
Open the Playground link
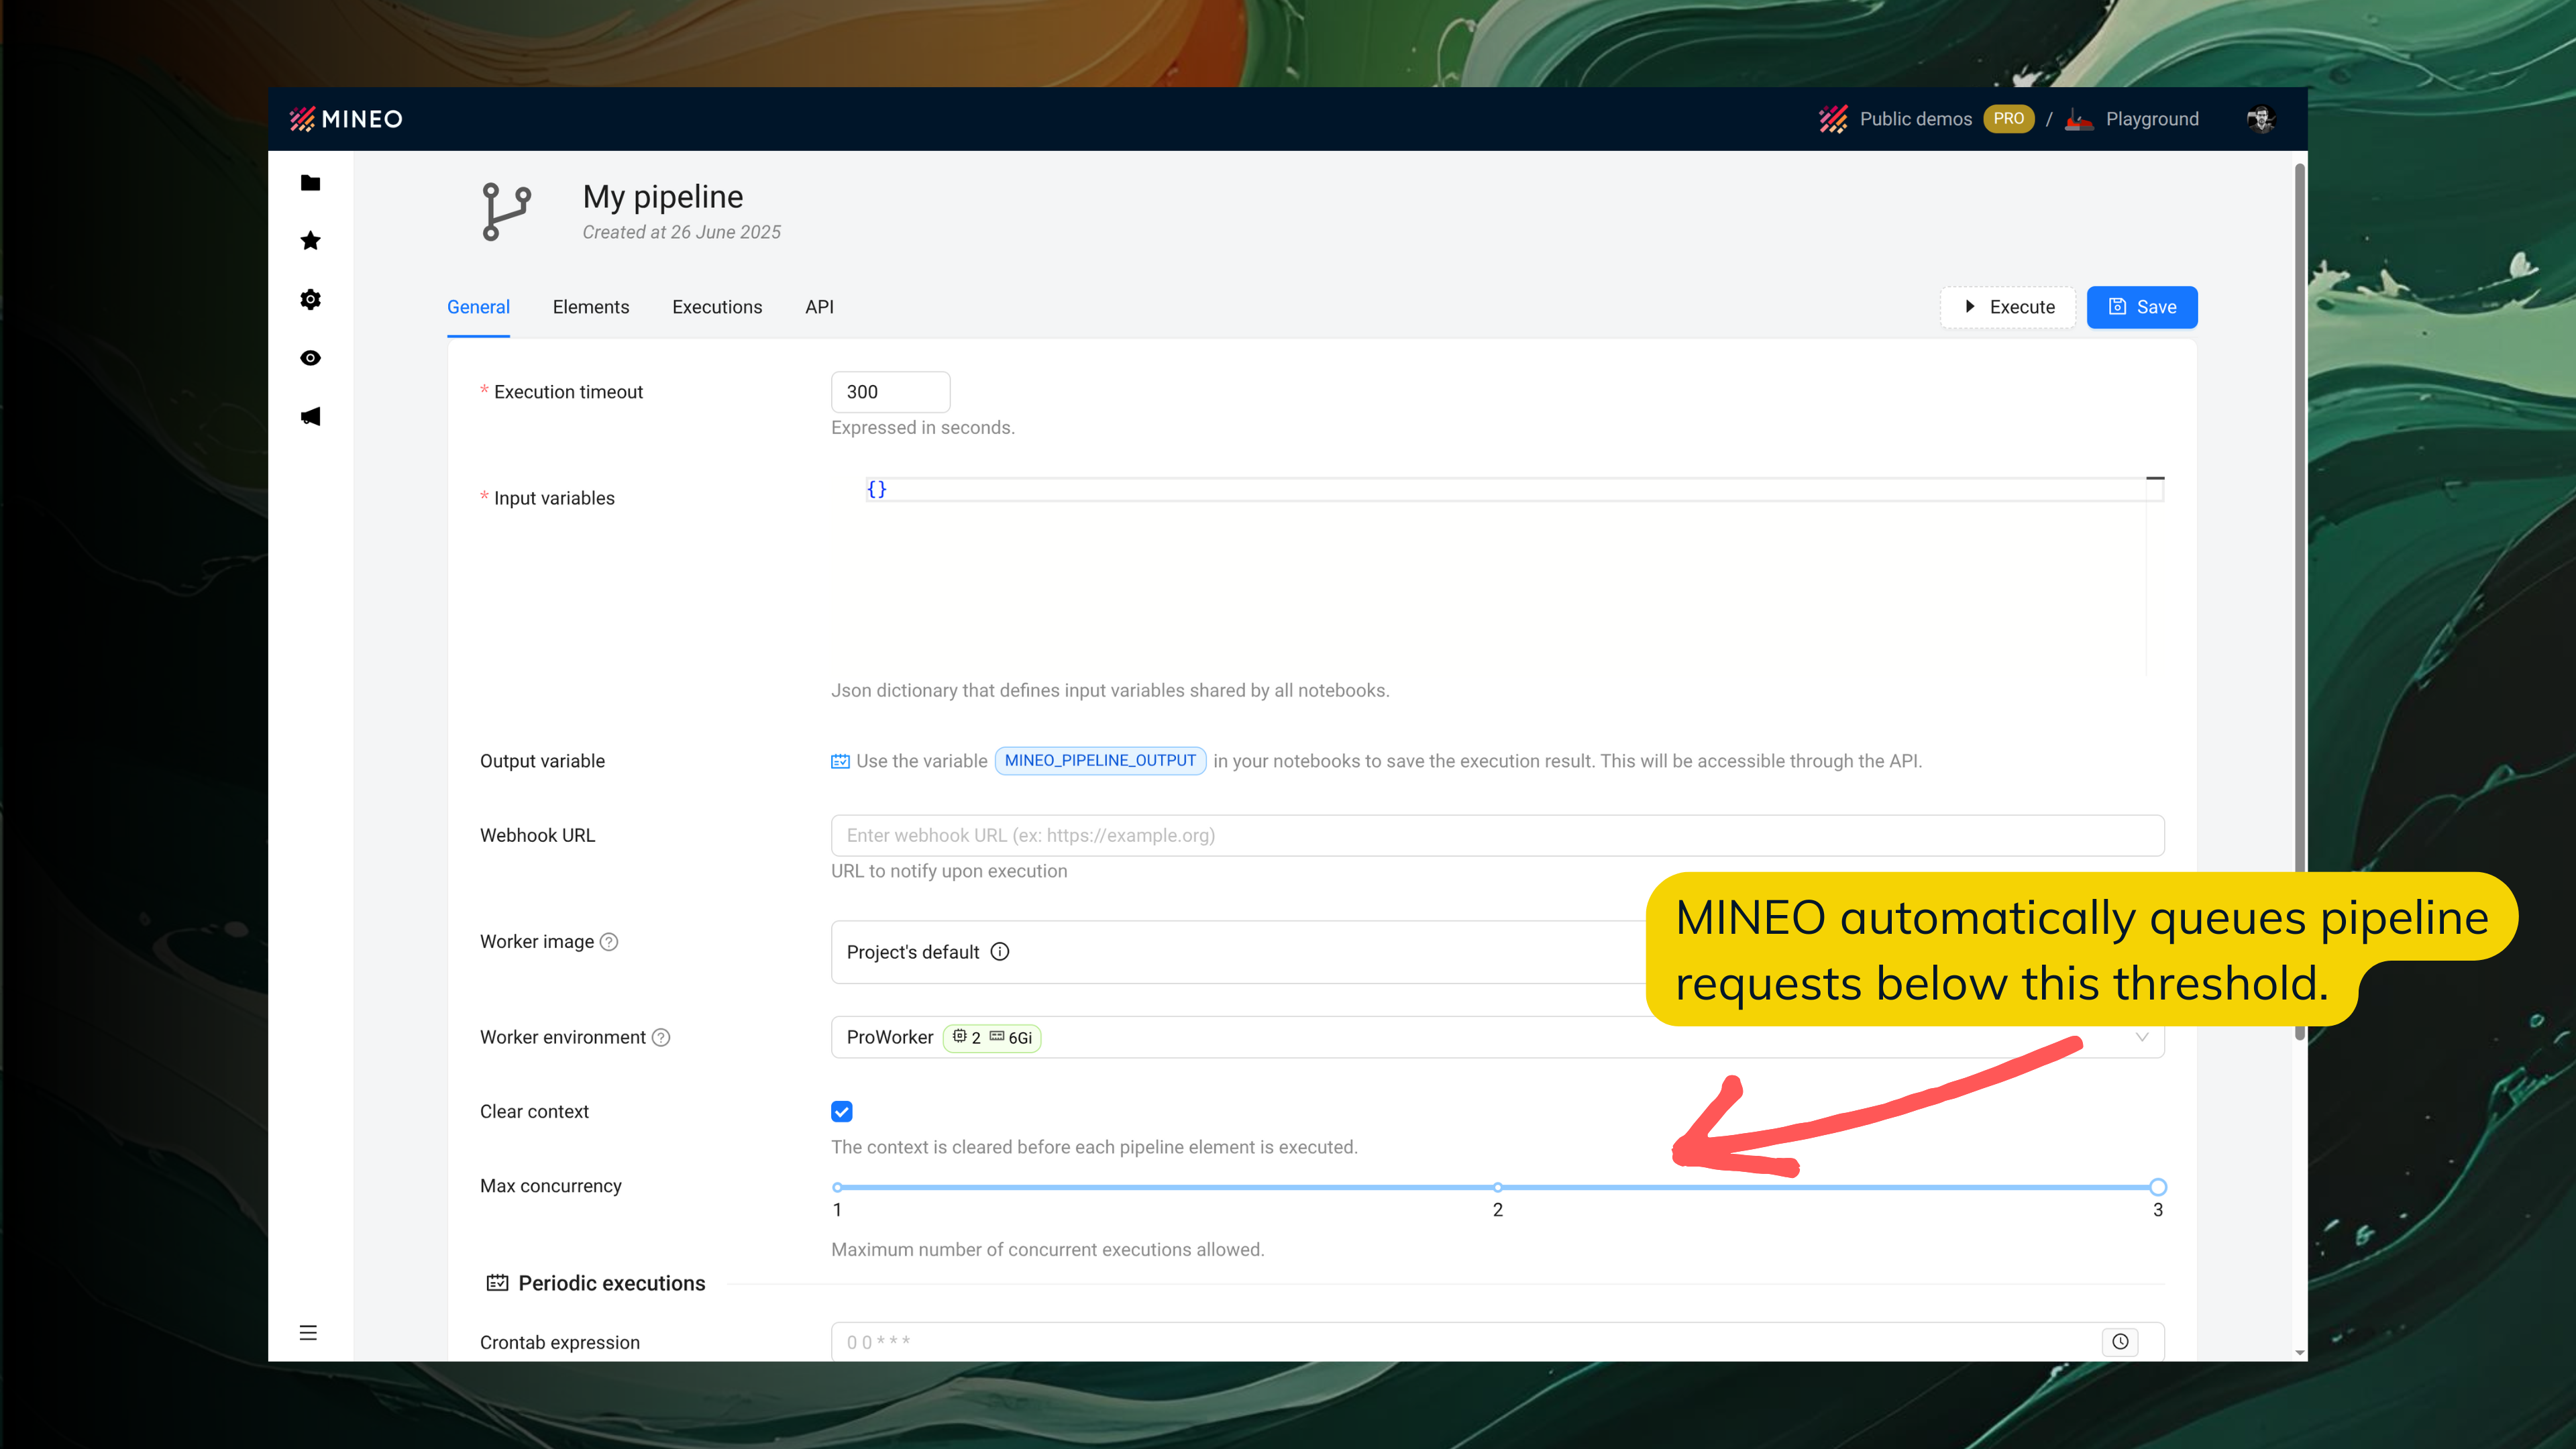pyautogui.click(x=2152, y=119)
